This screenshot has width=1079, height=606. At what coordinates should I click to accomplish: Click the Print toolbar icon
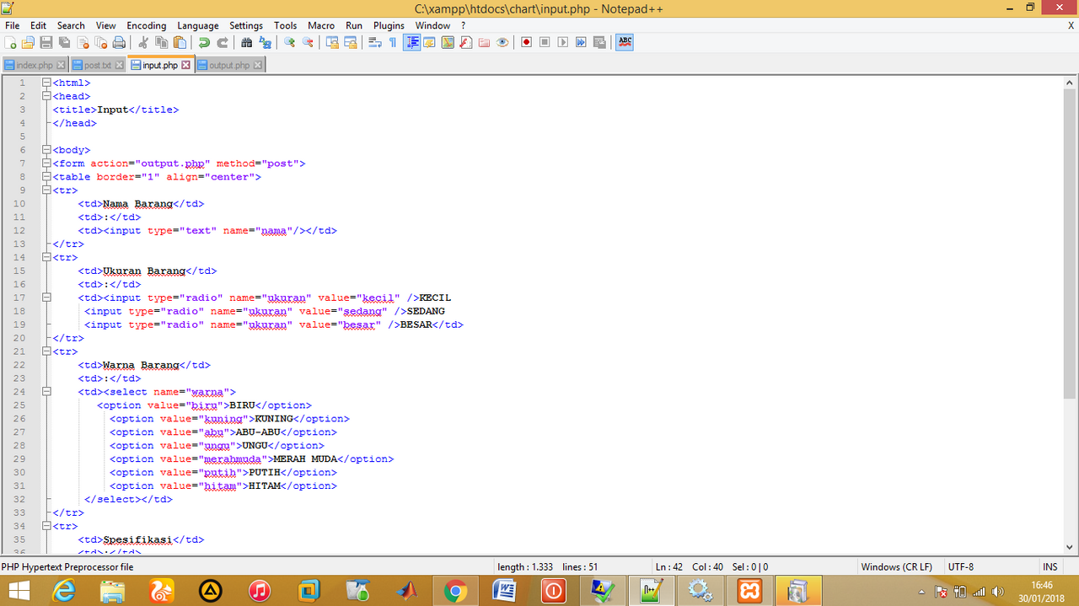pyautogui.click(x=119, y=42)
